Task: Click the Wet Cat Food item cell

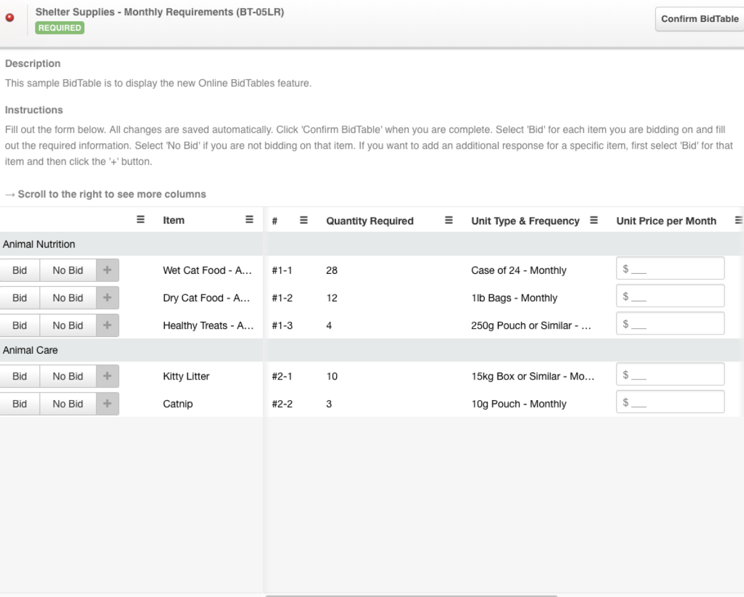Action: (x=207, y=270)
